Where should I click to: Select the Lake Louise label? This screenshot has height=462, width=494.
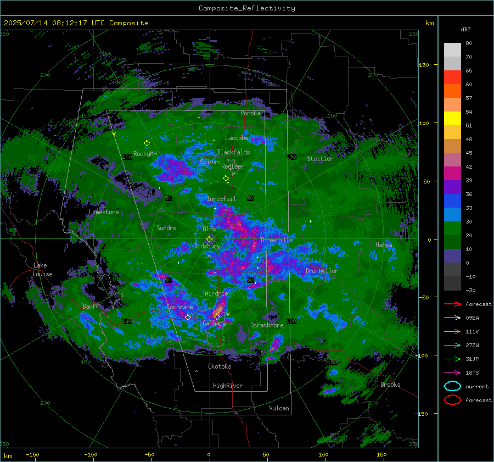(x=42, y=270)
